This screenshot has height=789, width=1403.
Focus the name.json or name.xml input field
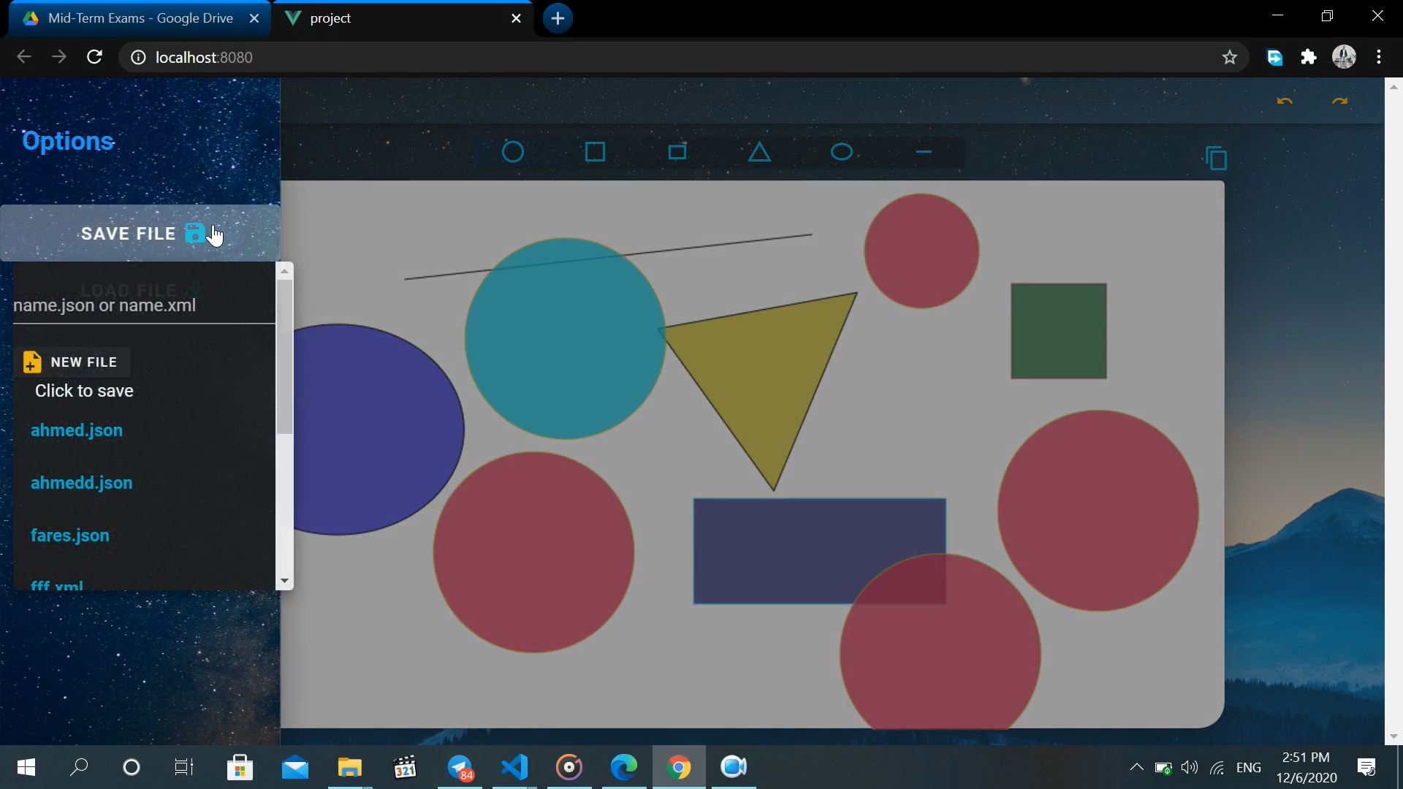144,305
